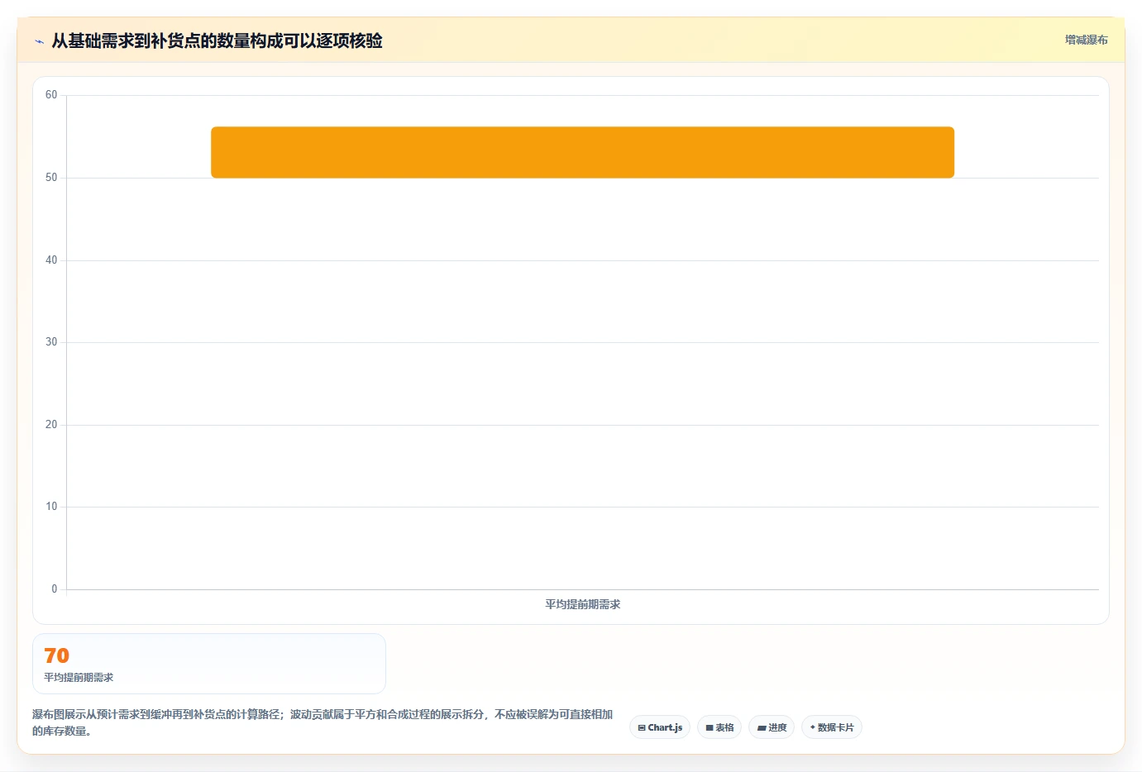Click the orange waterfall bar in the chart
The height and width of the screenshot is (772, 1142).
click(x=582, y=152)
